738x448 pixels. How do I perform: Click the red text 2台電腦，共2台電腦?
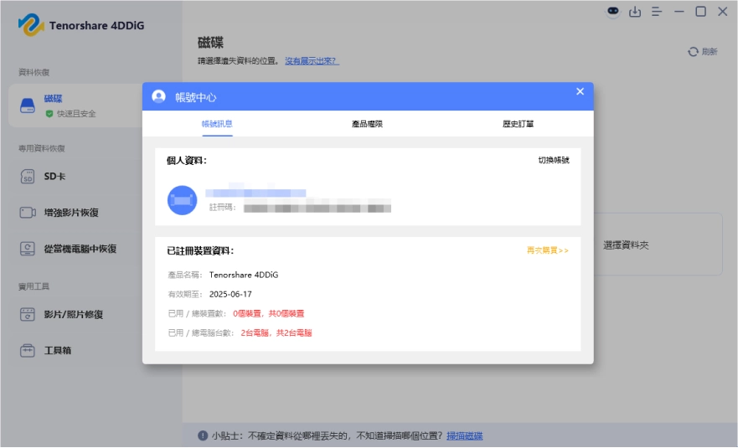(x=276, y=332)
